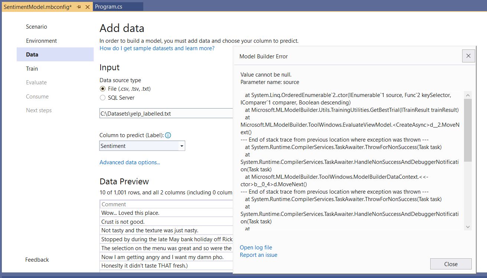Select row 'Crust is not good.'
The height and width of the screenshot is (278, 487).
(x=167, y=222)
